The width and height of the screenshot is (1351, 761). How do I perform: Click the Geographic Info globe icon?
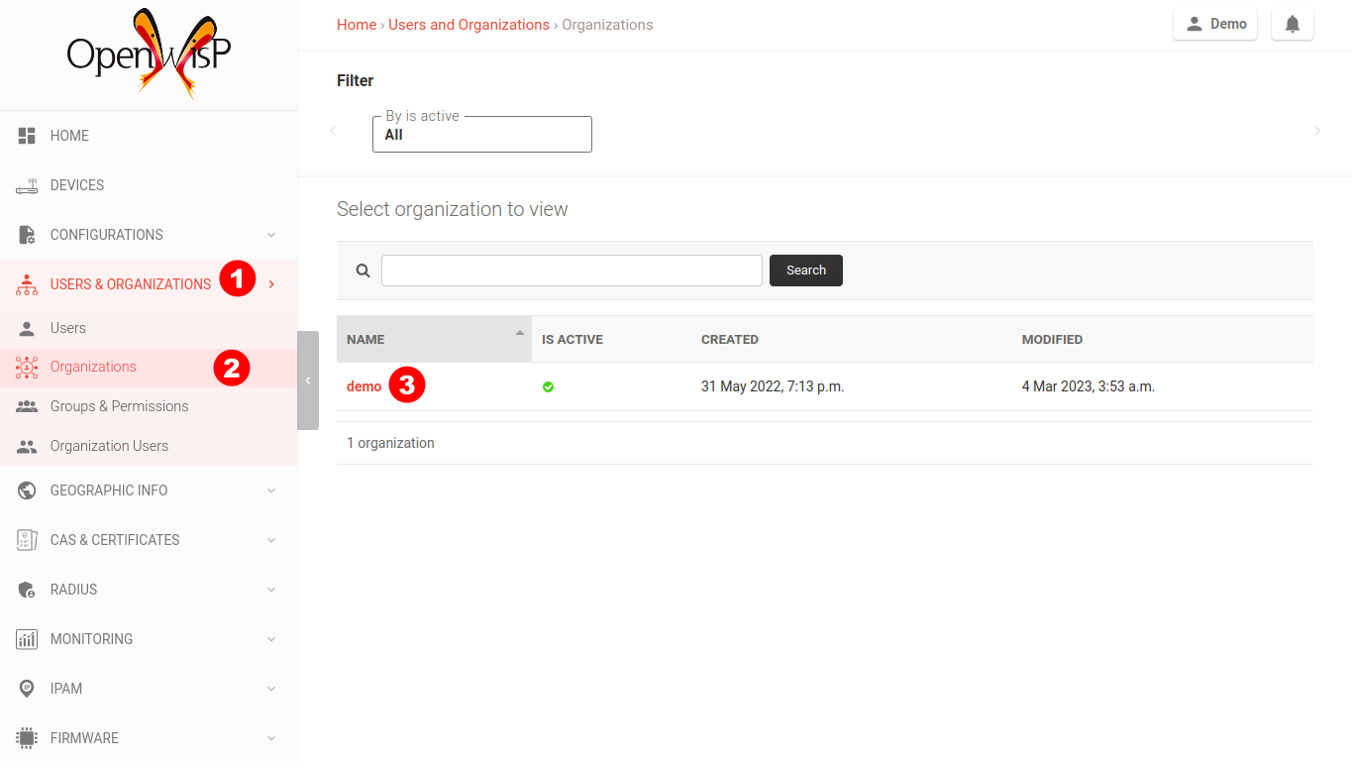click(27, 490)
